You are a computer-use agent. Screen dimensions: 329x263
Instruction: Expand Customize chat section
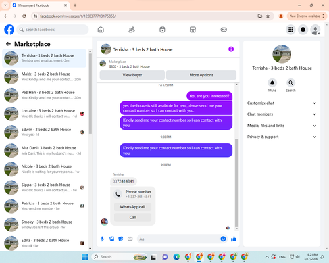(282, 103)
